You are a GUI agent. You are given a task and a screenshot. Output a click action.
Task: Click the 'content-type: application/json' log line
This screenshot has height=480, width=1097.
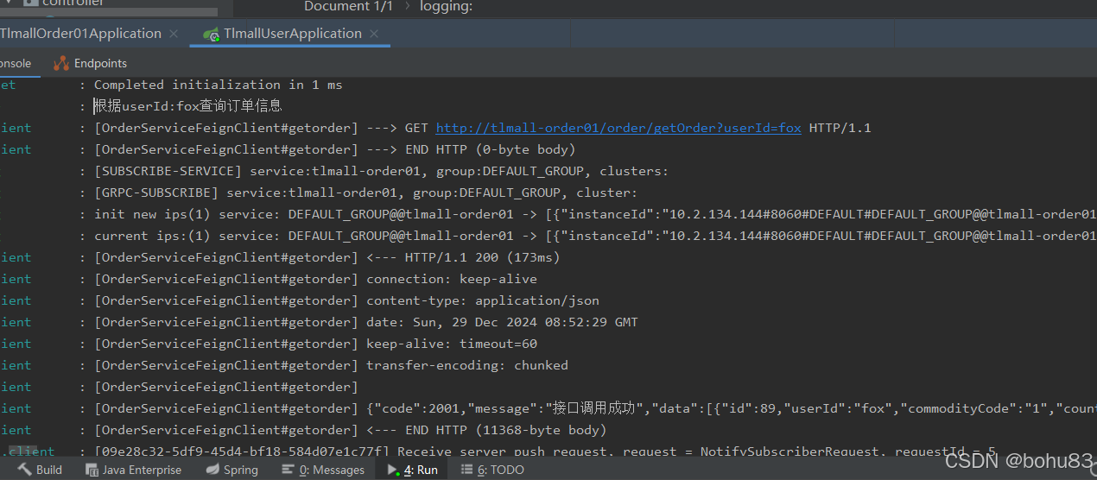tap(346, 300)
